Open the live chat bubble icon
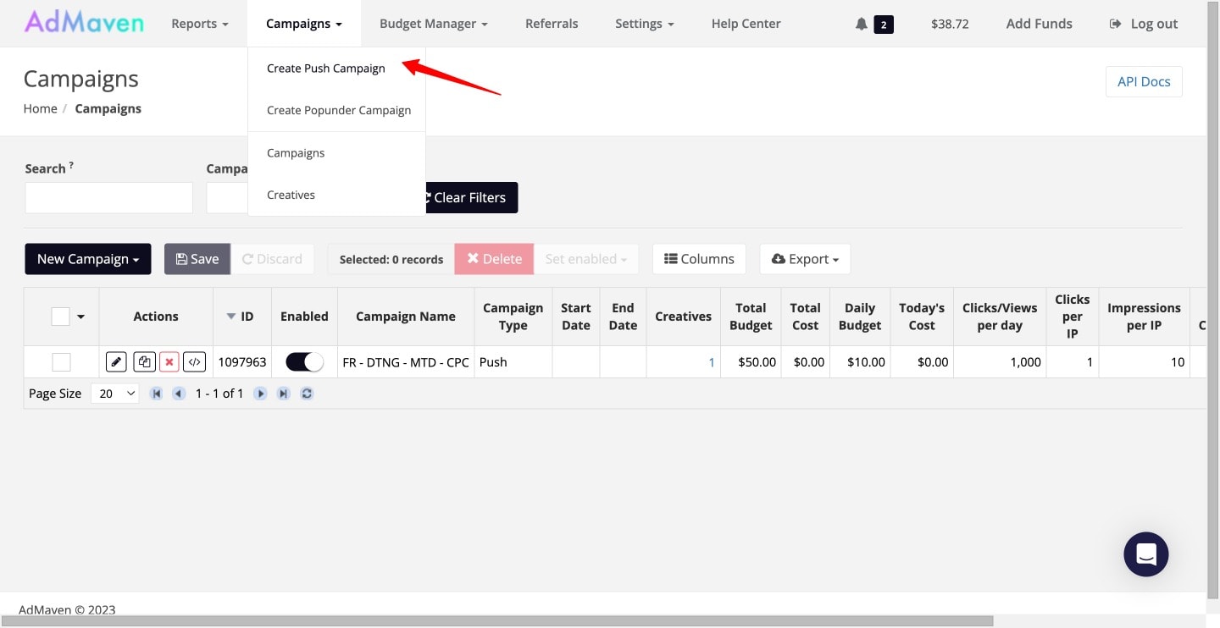This screenshot has height=628, width=1220. click(x=1145, y=554)
